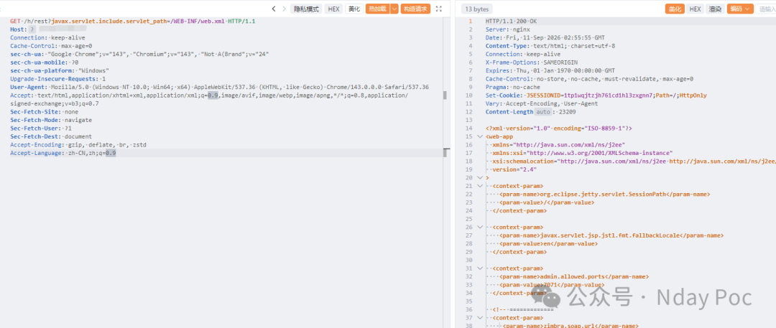This screenshot has width=776, height=328.
Task: Toggle 美化 beautify in request panel
Action: tap(354, 9)
